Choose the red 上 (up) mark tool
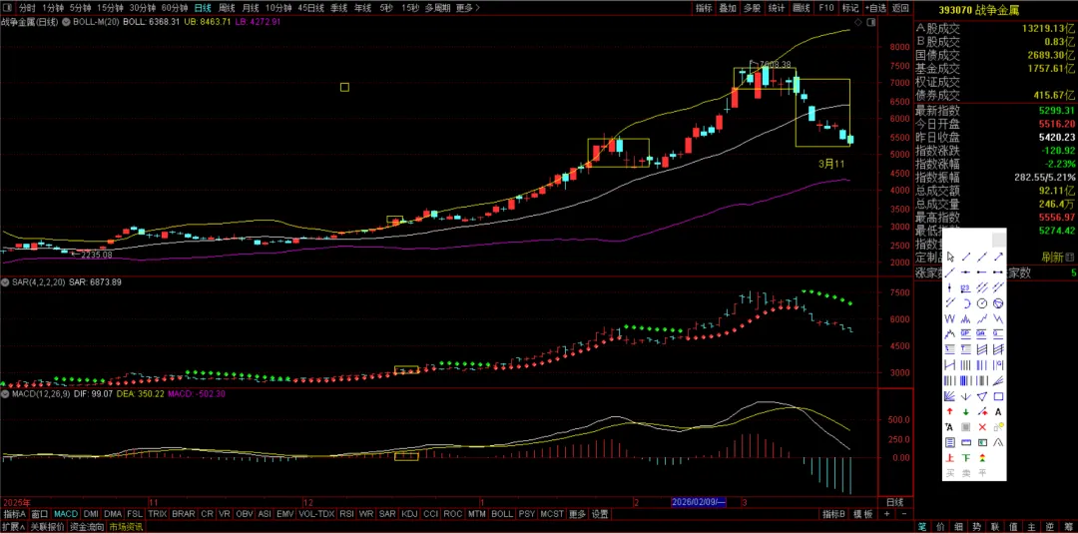This screenshot has width=1078, height=534. pos(950,458)
